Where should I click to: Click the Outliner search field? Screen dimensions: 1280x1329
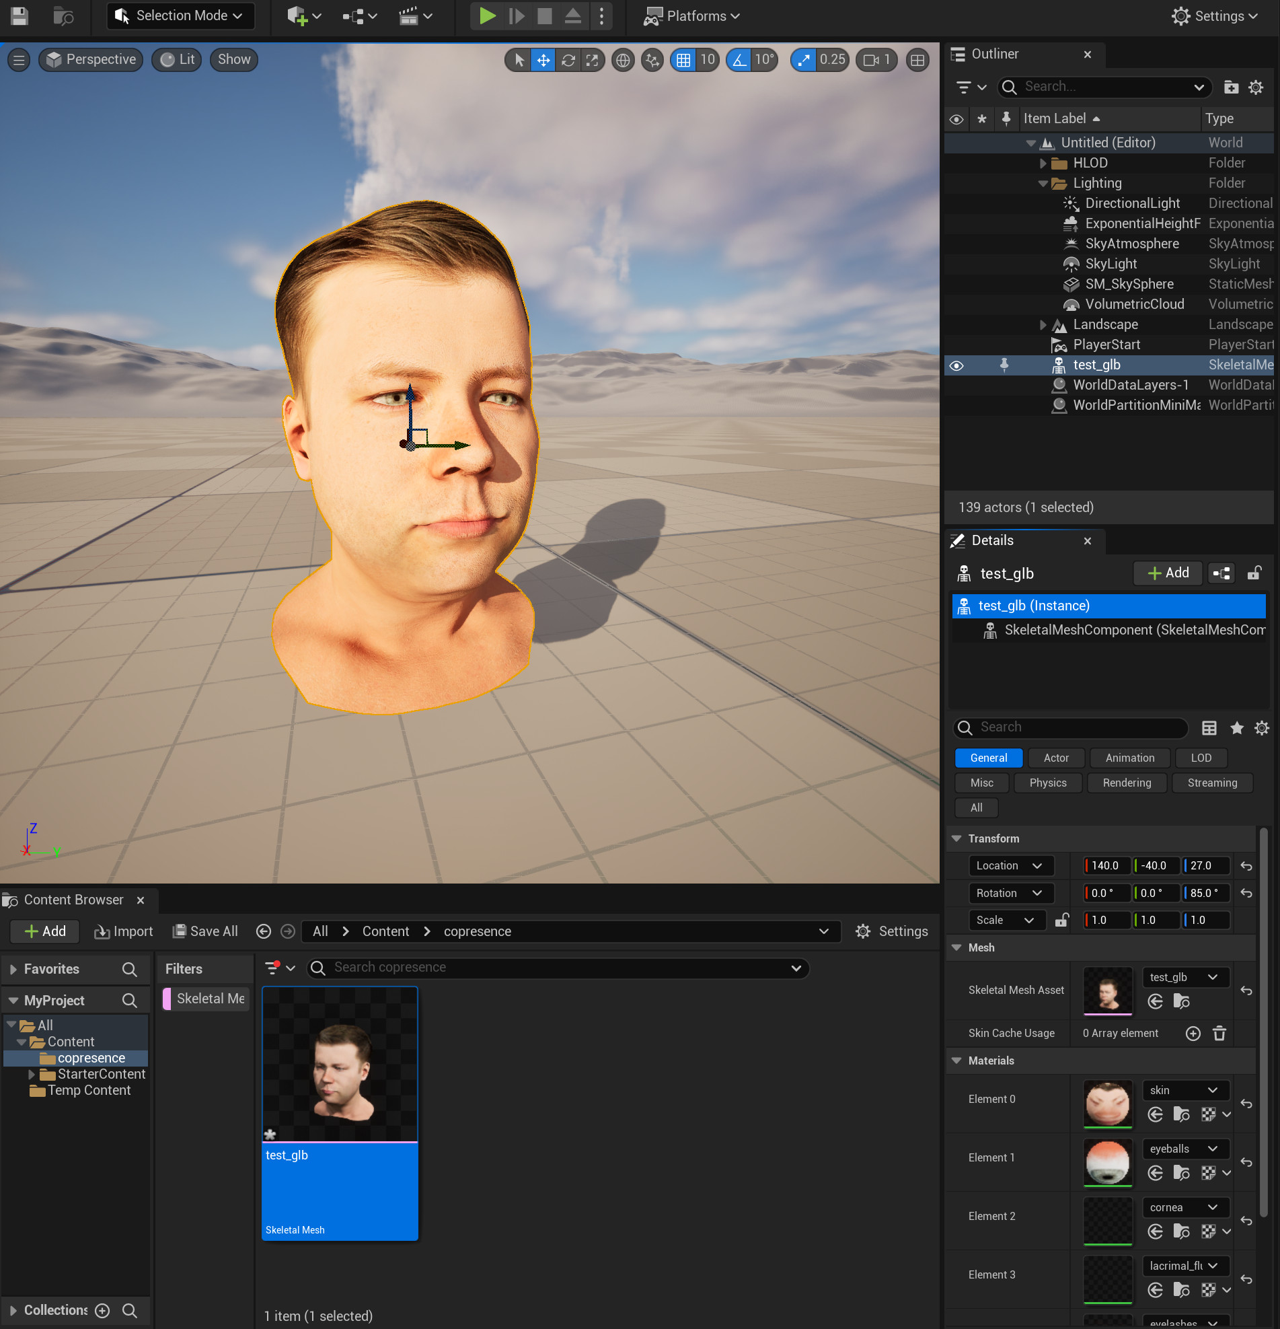point(1104,87)
